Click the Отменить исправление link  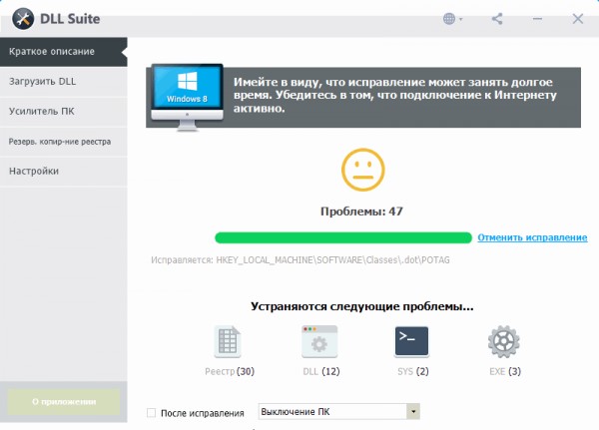(x=532, y=237)
